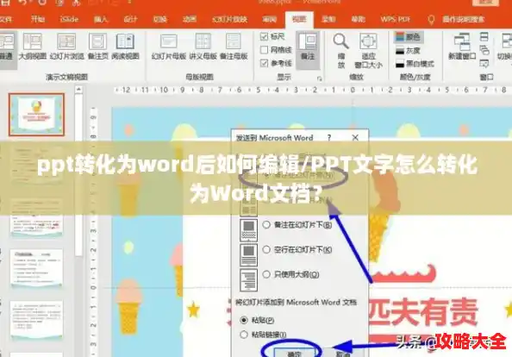
Task: Select Black and White (黑白模式) mode
Action: 415,63
